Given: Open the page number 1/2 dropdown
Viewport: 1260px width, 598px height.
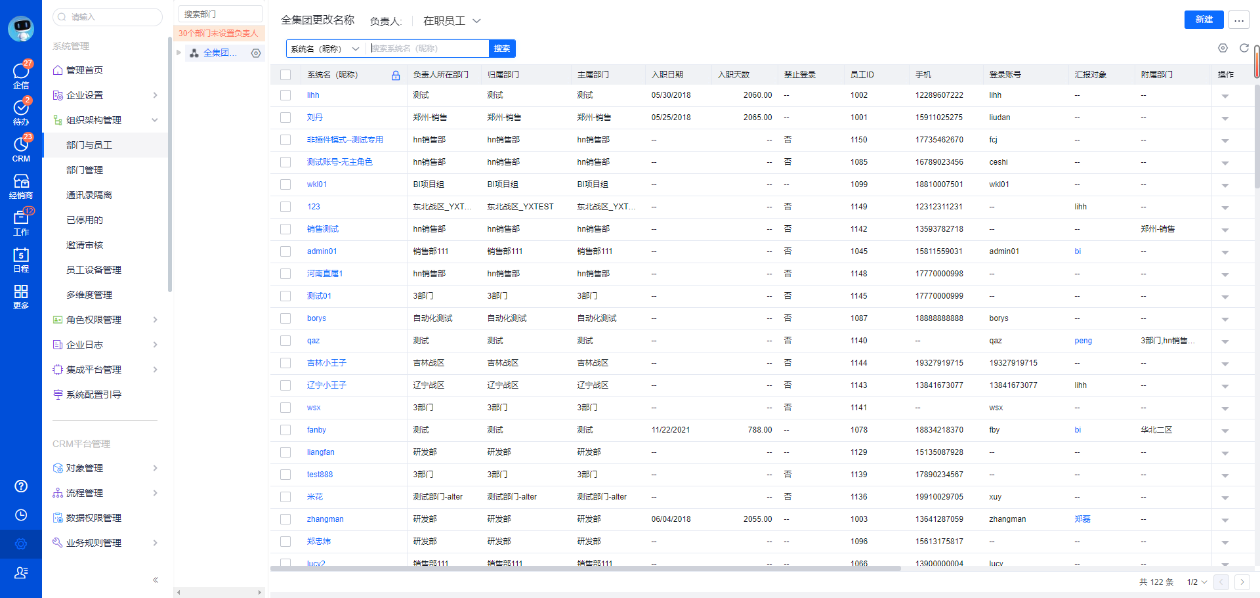Looking at the screenshot, I should (x=1197, y=582).
